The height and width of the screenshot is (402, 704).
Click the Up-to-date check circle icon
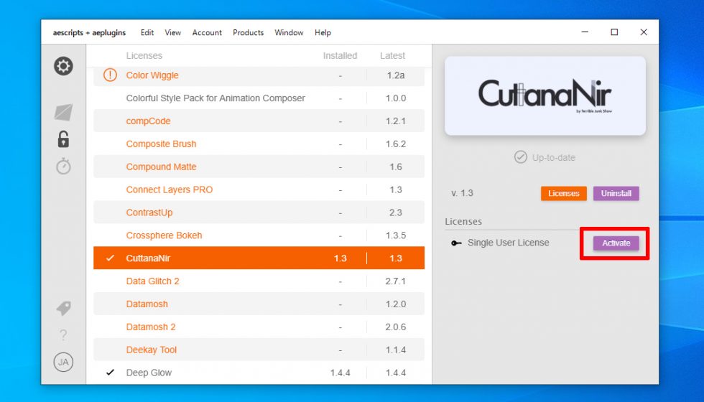(x=520, y=157)
